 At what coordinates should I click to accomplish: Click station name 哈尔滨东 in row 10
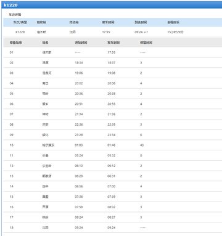48,145
